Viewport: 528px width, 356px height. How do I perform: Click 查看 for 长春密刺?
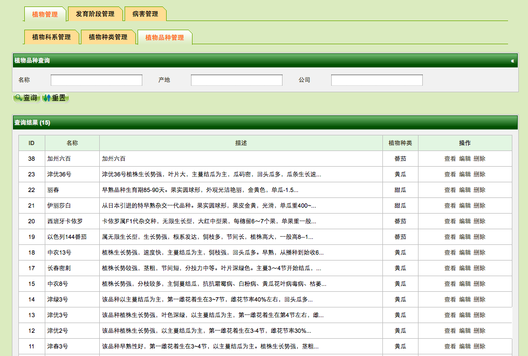(450, 268)
